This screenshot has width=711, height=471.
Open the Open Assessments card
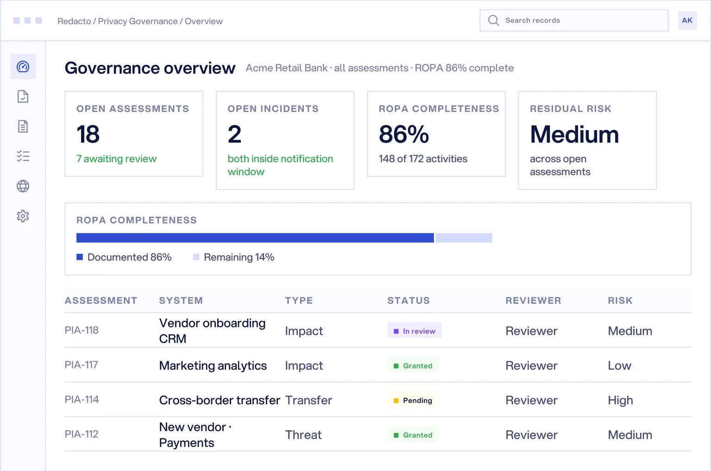(x=134, y=134)
